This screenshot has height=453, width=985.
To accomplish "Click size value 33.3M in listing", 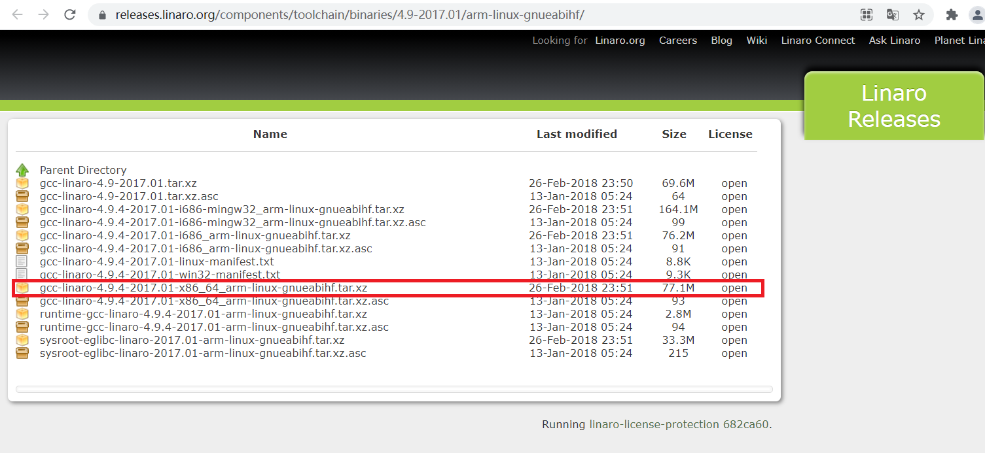I will coord(678,340).
